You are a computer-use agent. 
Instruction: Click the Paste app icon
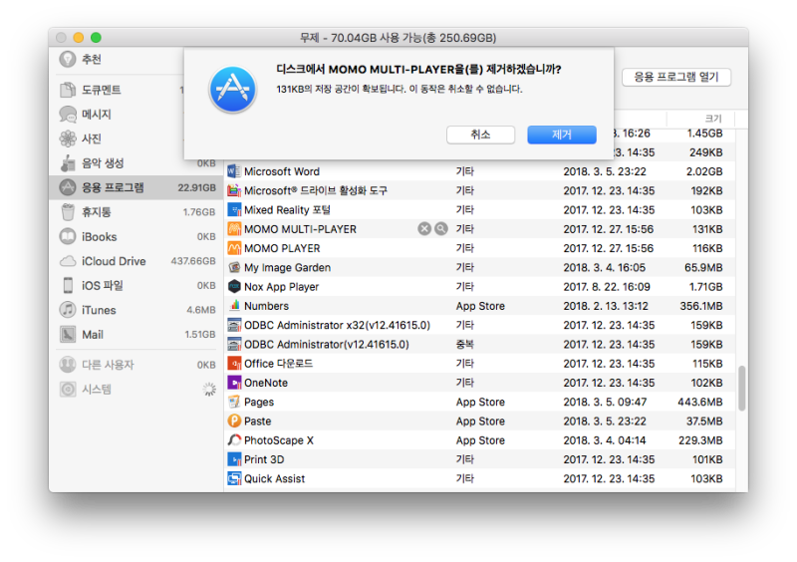click(x=234, y=421)
